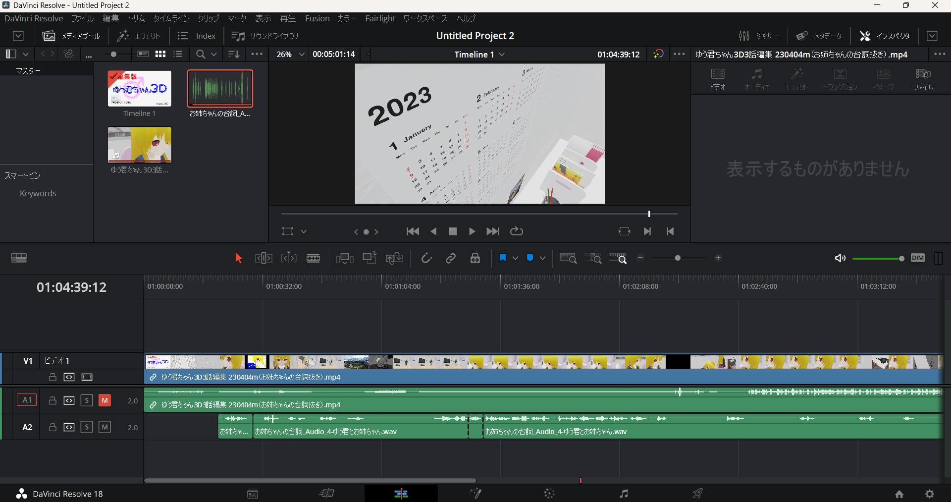Click the Detail Zoom icon
This screenshot has width=951, height=502.
coord(593,258)
